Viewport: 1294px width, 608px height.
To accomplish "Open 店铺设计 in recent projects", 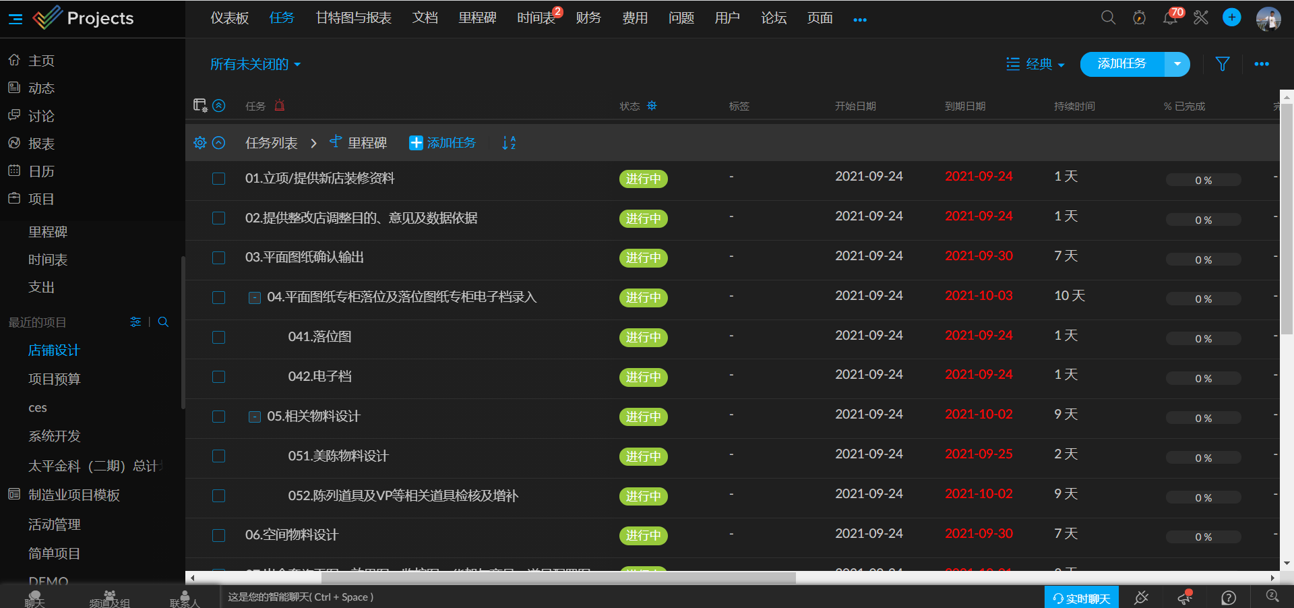I will [54, 351].
